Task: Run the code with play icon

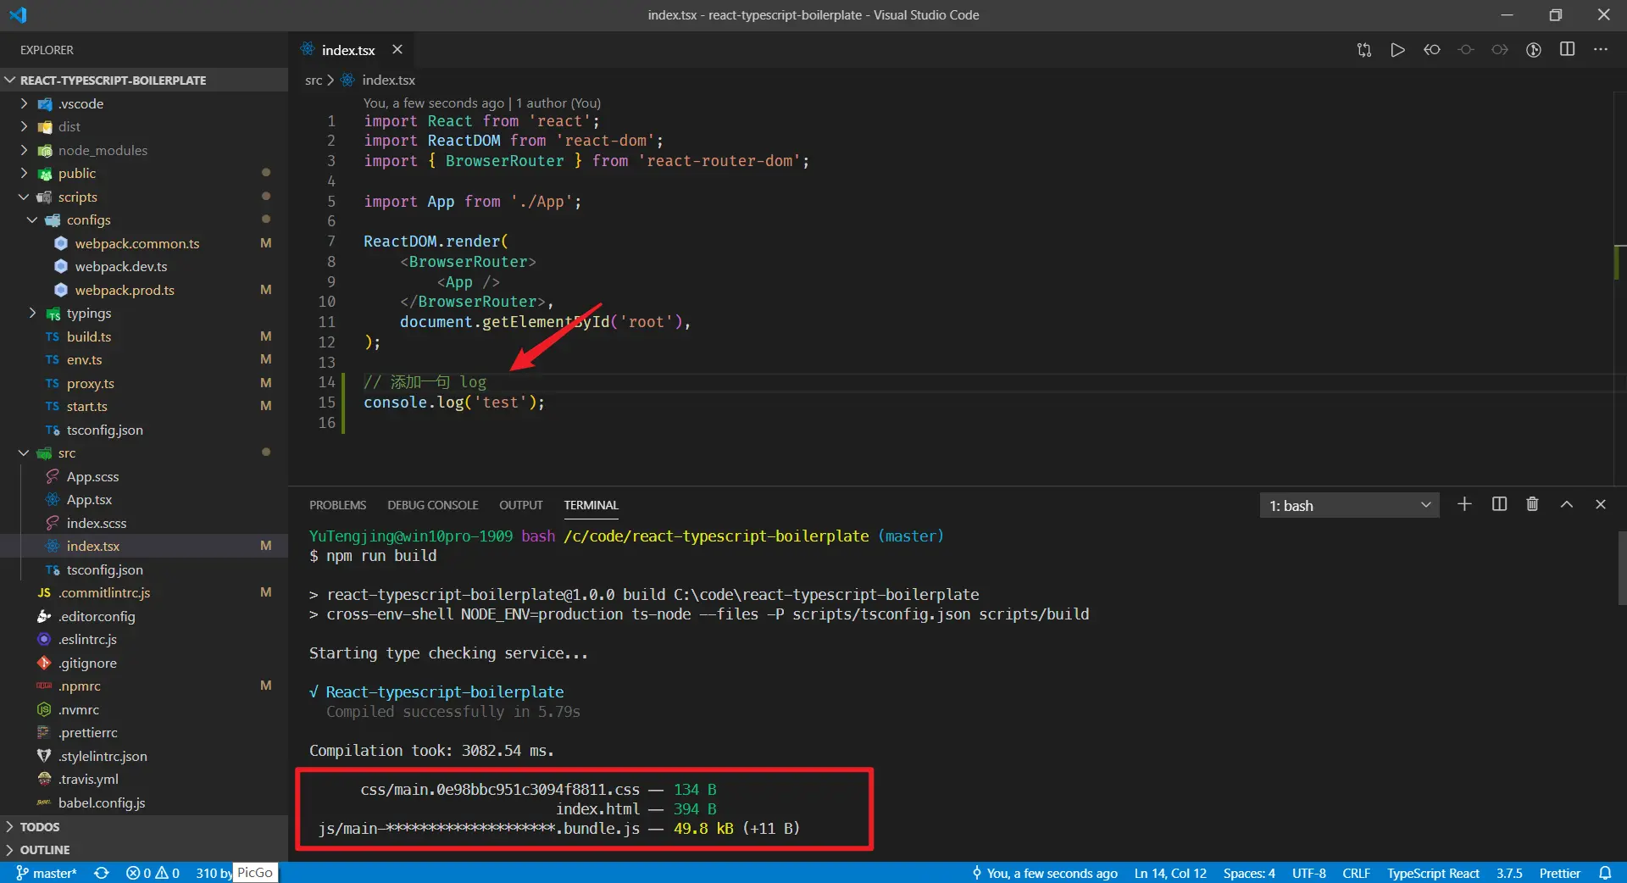Action: pyautogui.click(x=1397, y=50)
